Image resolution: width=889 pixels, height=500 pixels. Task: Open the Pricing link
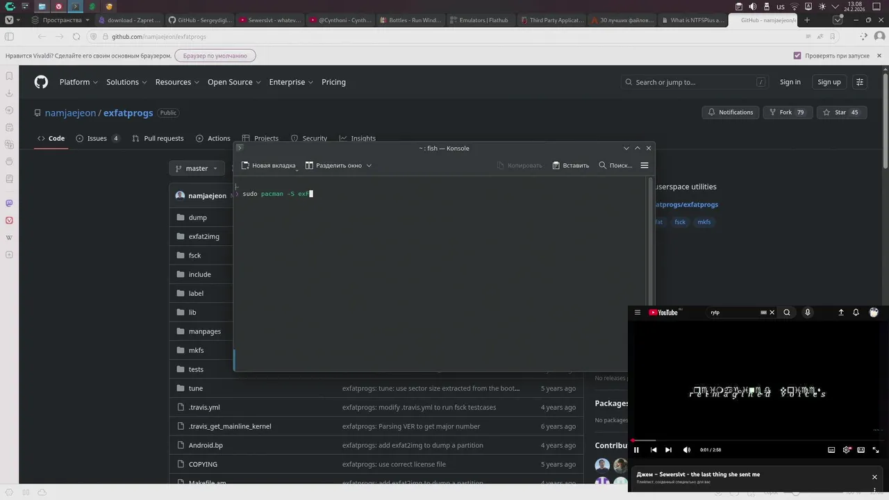tap(333, 82)
